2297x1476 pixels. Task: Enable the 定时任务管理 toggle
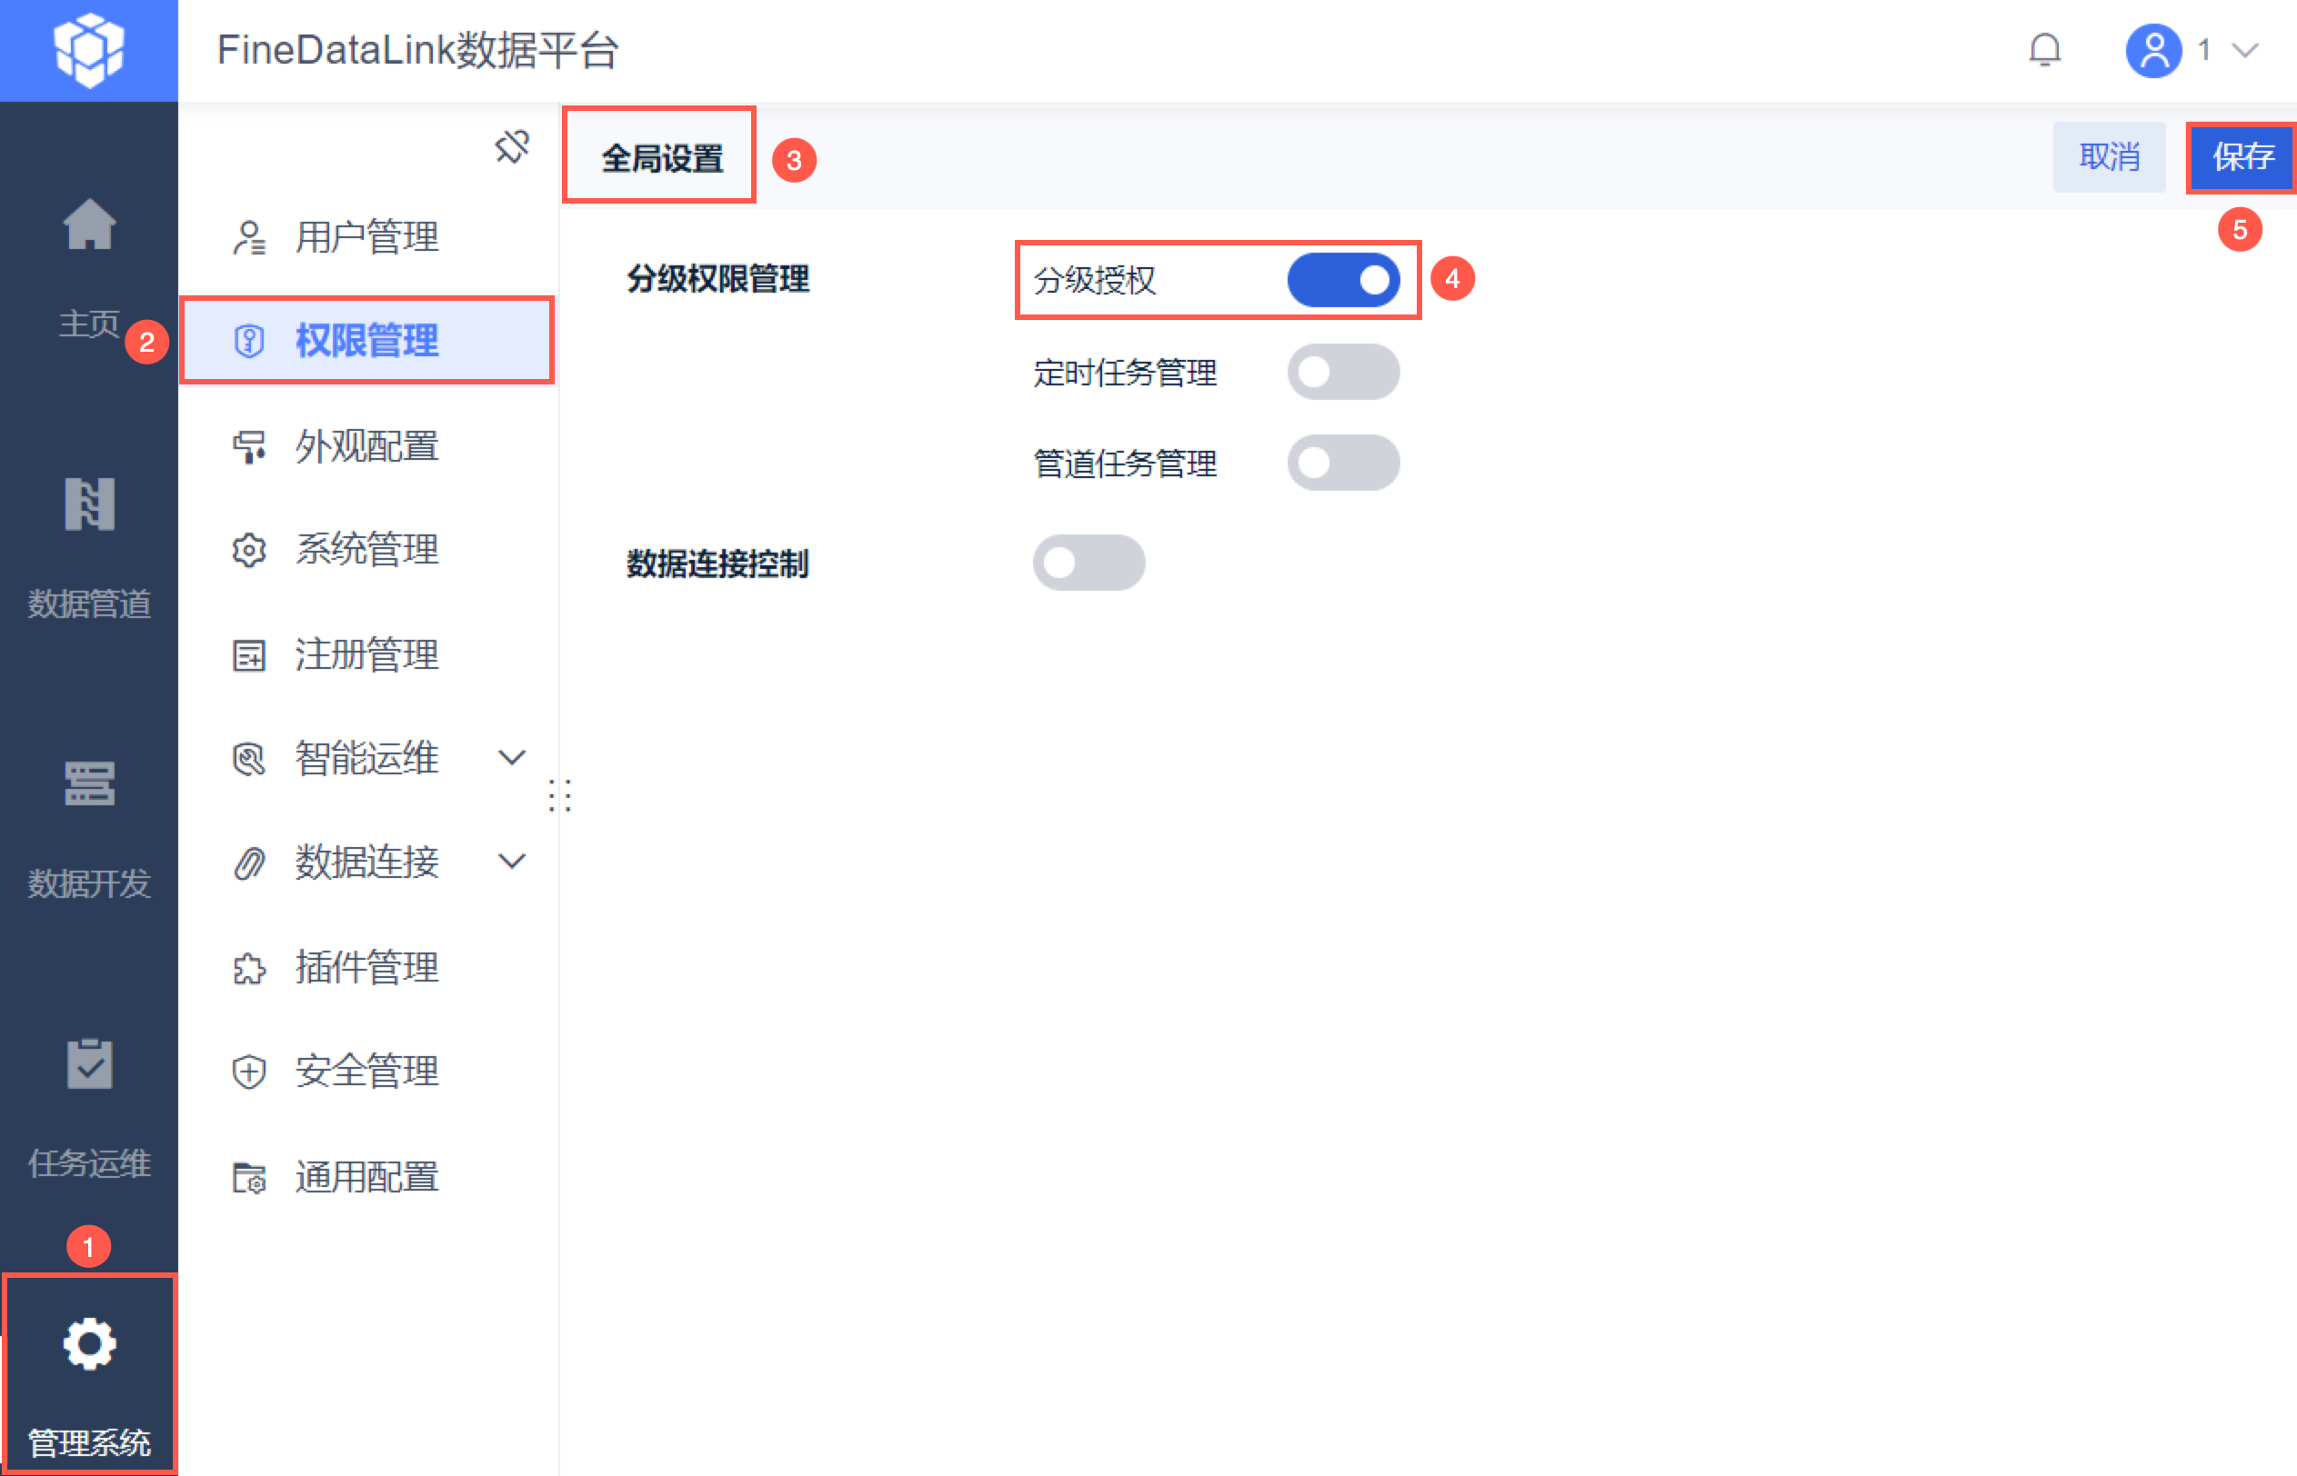click(x=1343, y=372)
